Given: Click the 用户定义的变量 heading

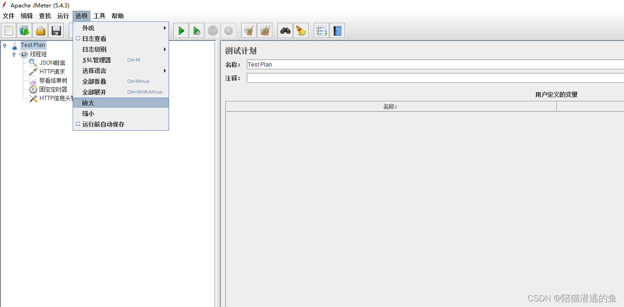Looking at the screenshot, I should pyautogui.click(x=556, y=94).
